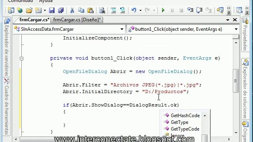Open the Explorador de servidores side panel
This screenshot has height=142, width=253.
pos(7,47)
